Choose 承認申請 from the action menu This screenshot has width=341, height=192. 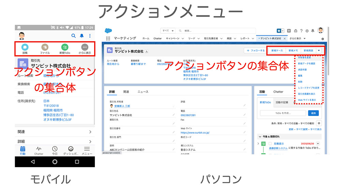pos(302,70)
